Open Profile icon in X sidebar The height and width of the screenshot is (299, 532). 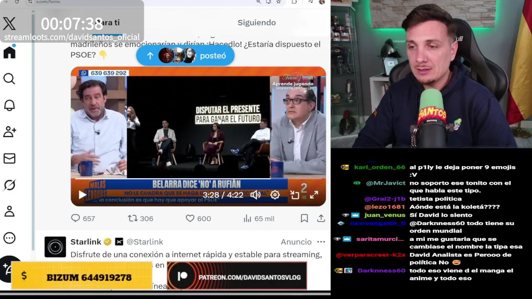(9, 211)
